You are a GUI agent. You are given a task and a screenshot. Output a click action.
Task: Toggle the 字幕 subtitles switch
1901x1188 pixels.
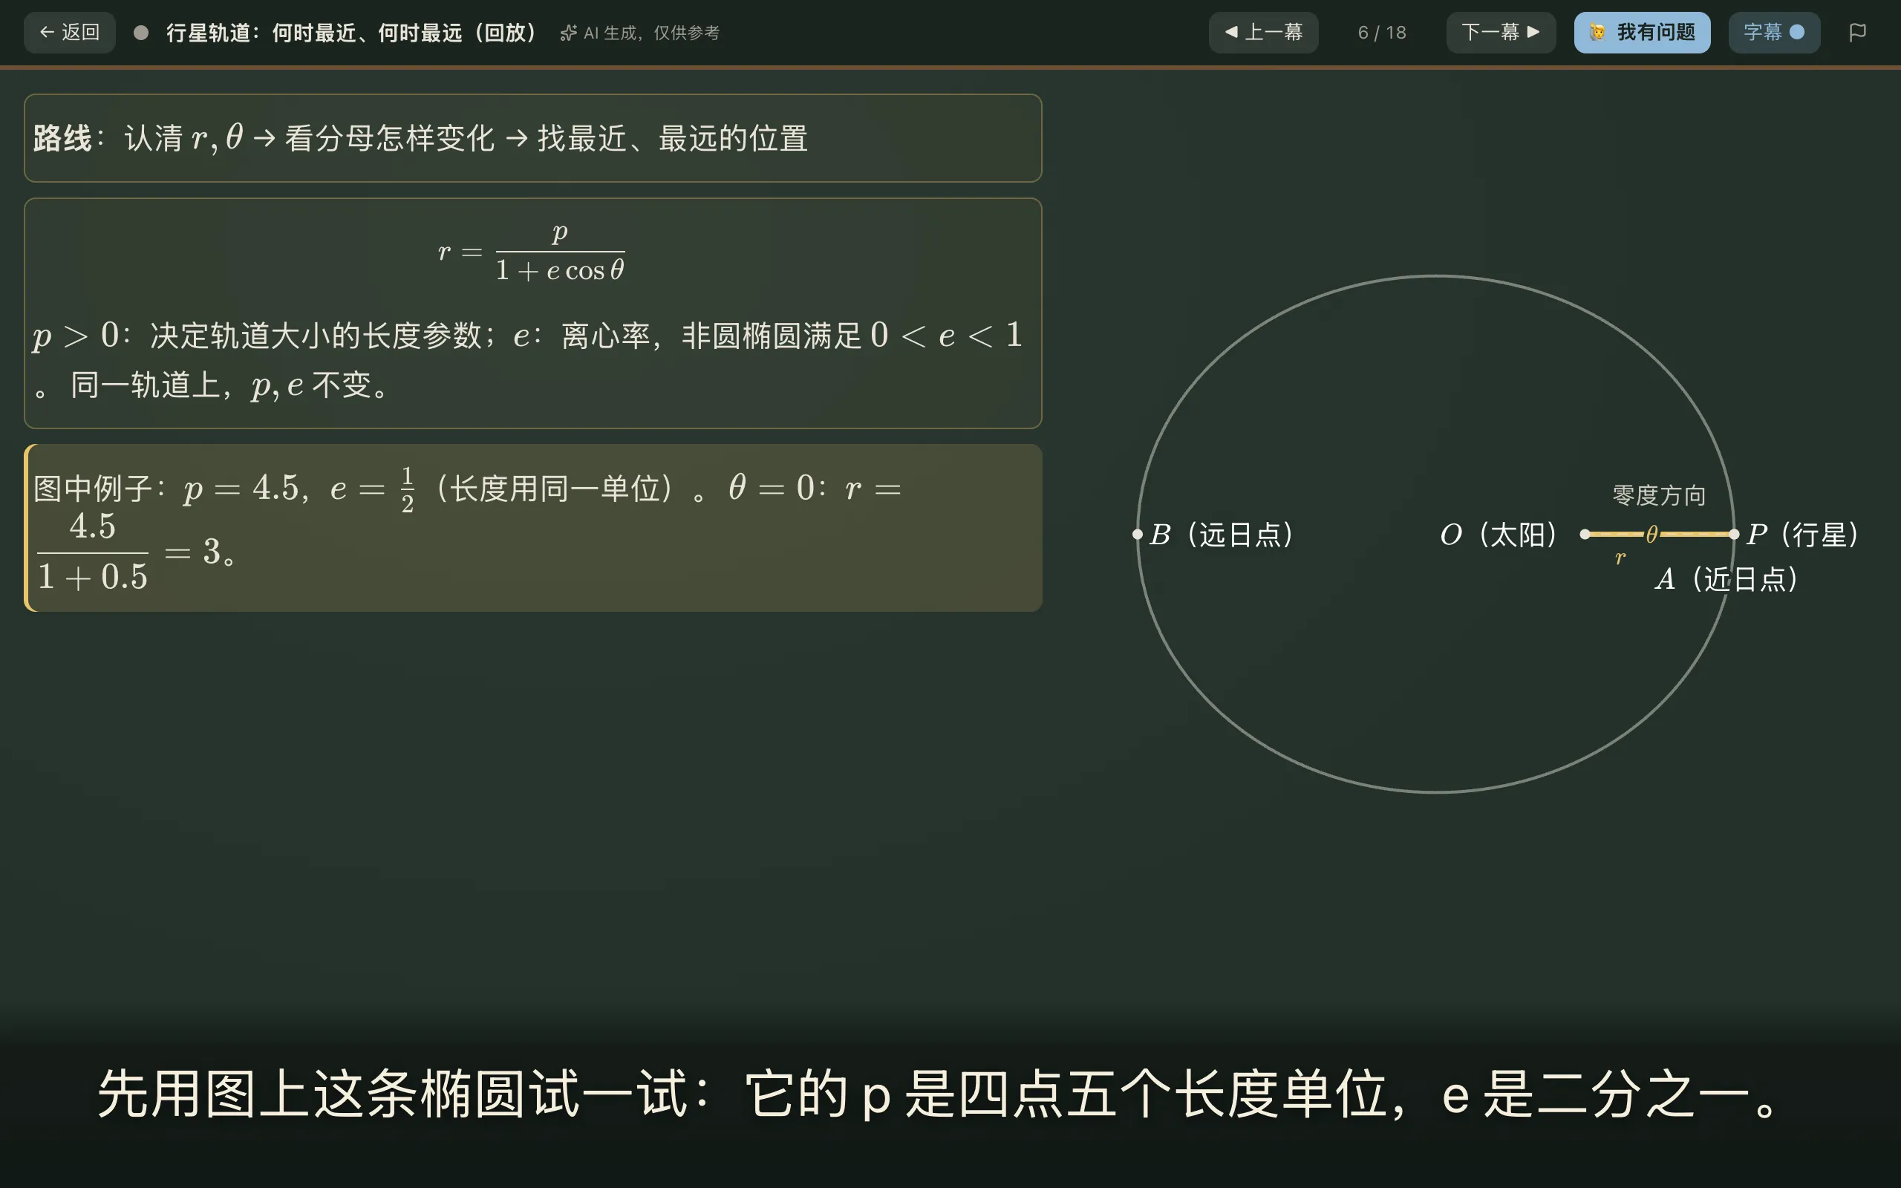click(x=1774, y=32)
